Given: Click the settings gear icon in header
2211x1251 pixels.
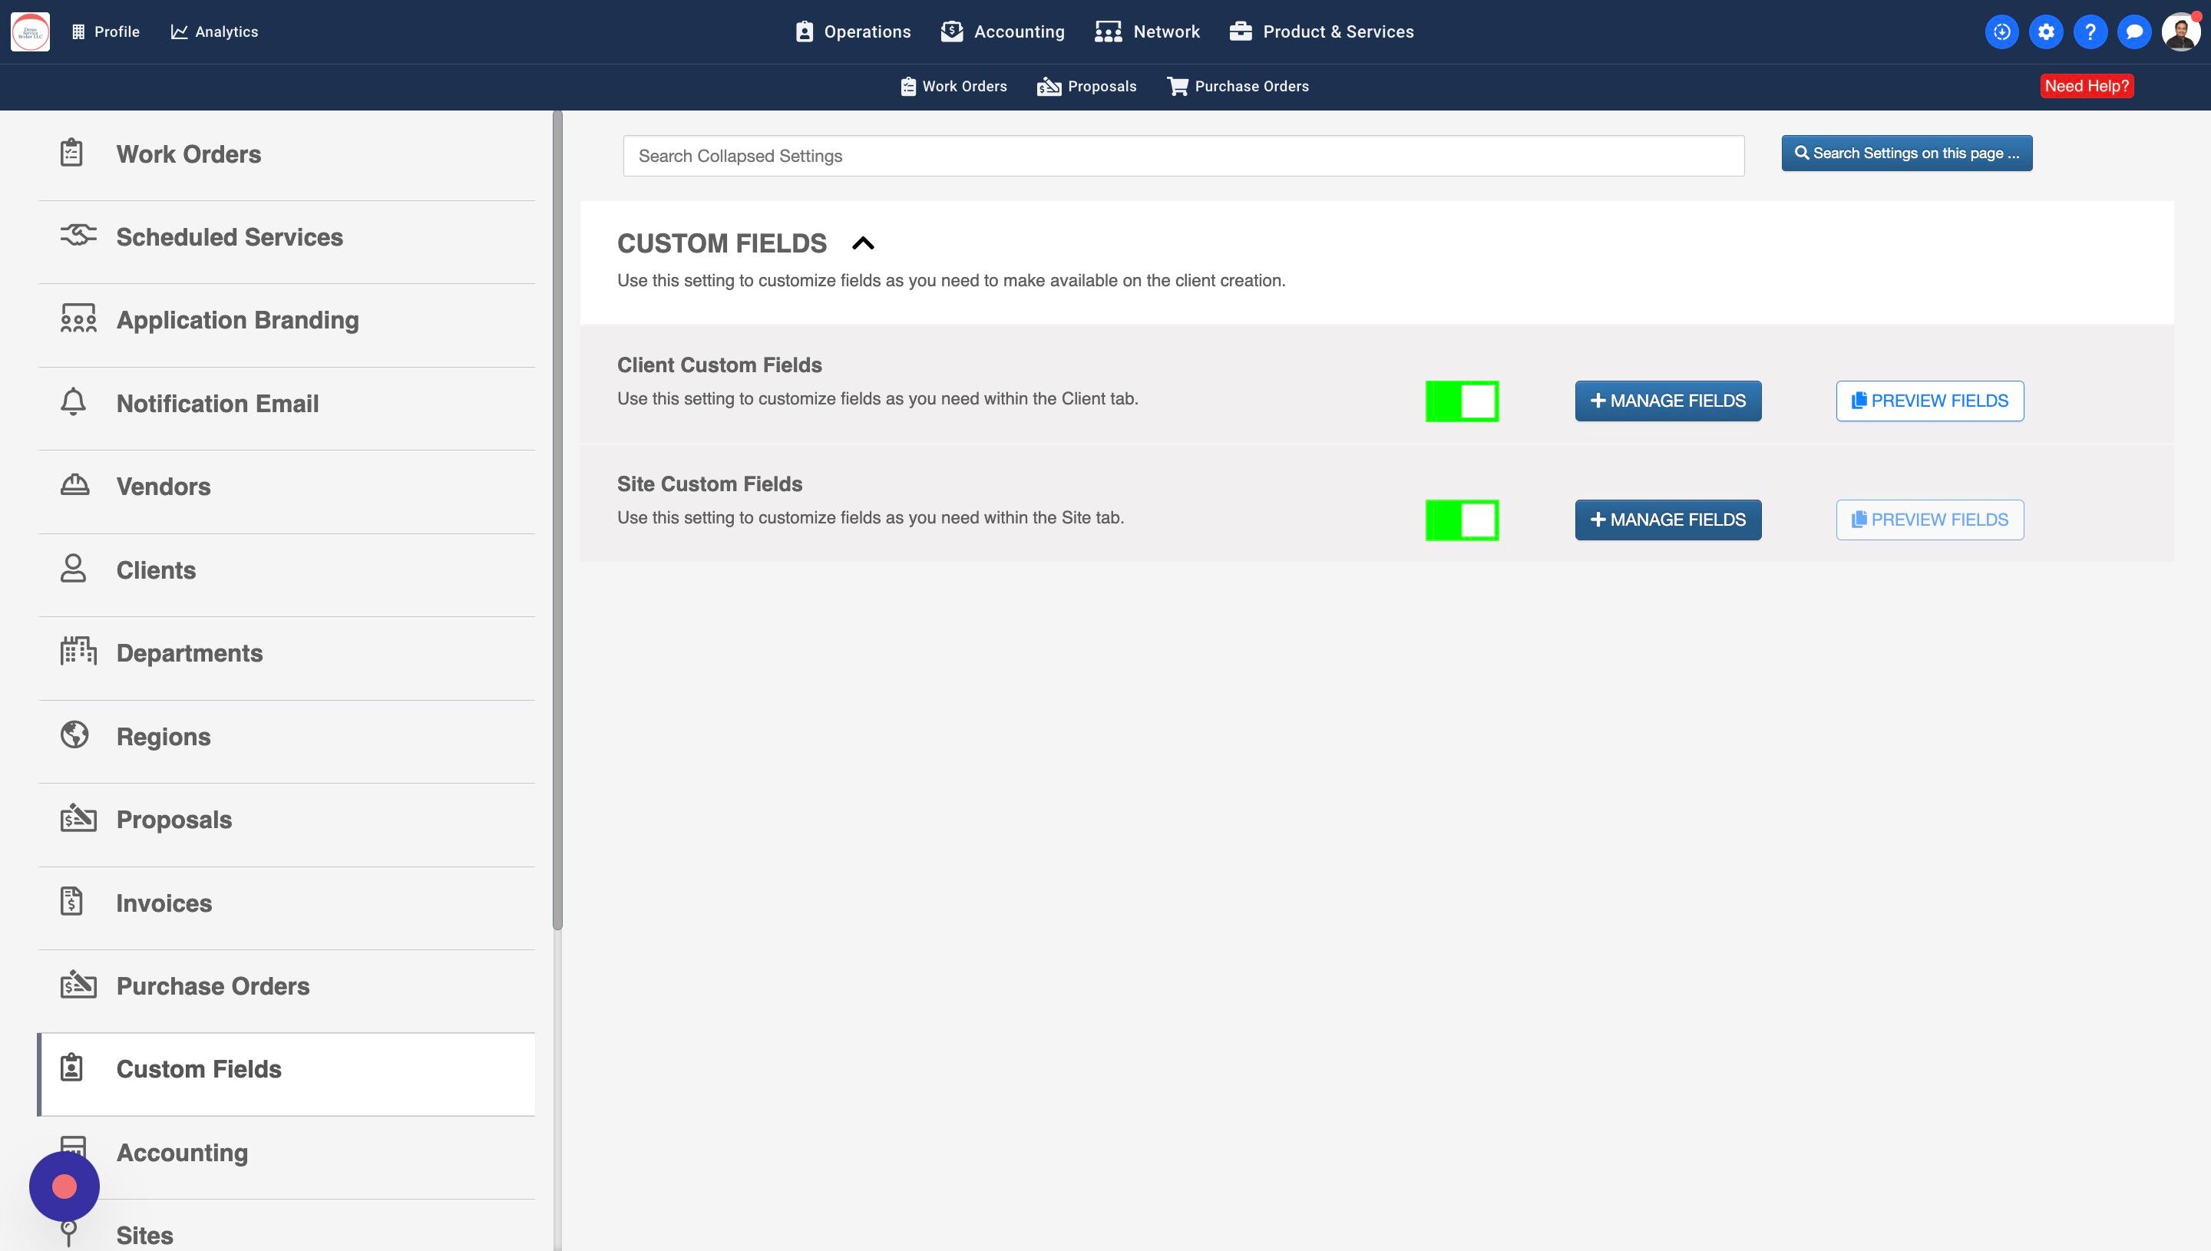Looking at the screenshot, I should pyautogui.click(x=2046, y=31).
